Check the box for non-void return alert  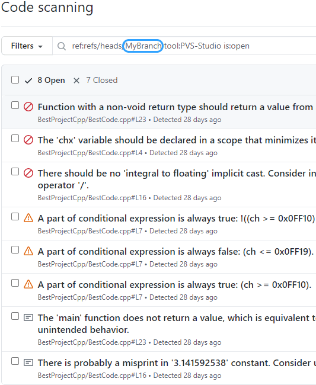pyautogui.click(x=15, y=105)
